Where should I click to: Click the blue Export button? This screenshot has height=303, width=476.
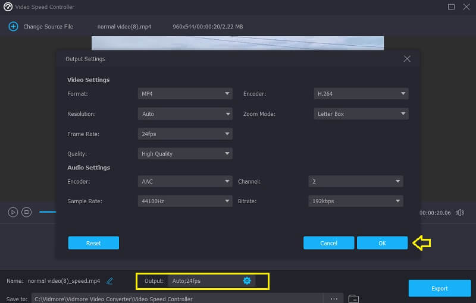[439, 288]
